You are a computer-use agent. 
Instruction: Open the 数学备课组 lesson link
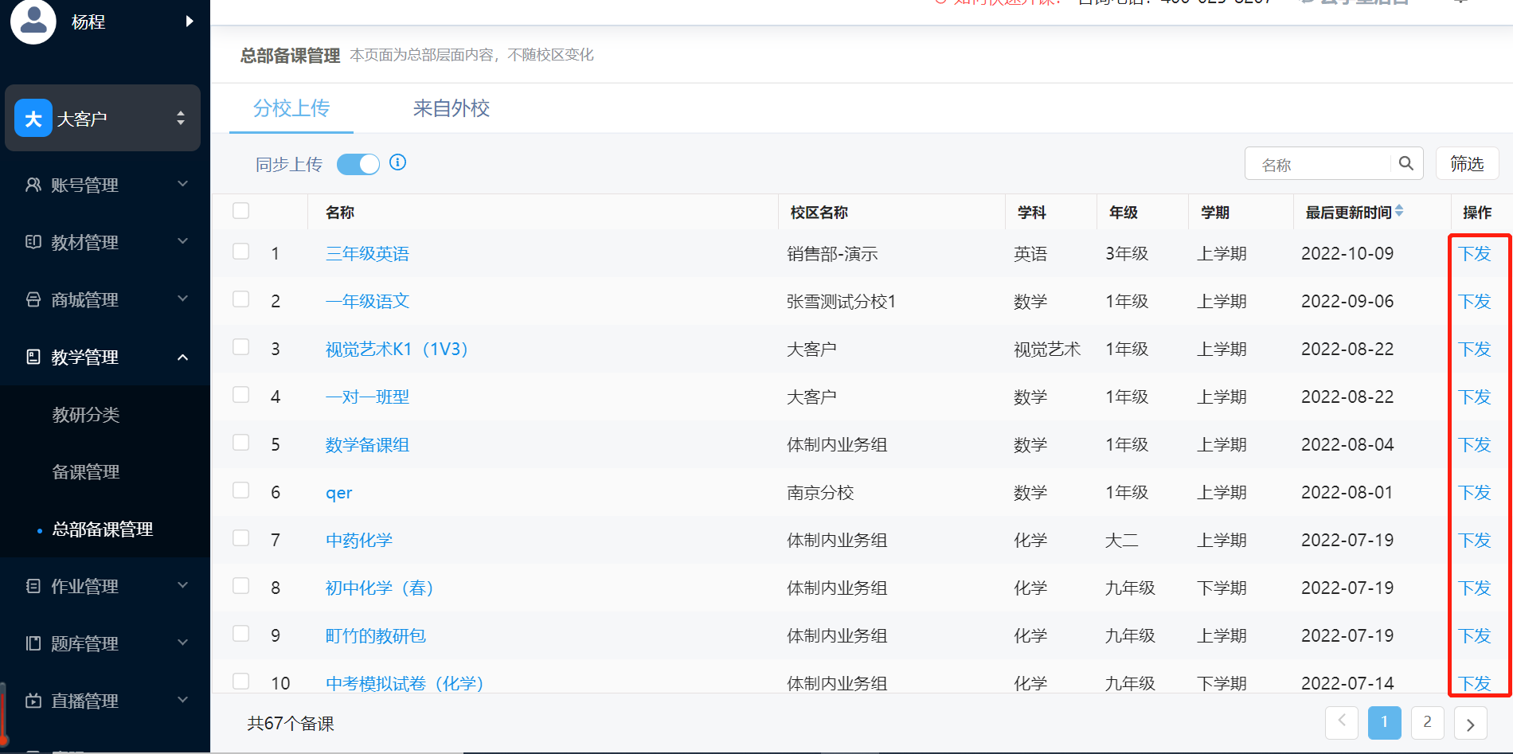[x=367, y=445]
